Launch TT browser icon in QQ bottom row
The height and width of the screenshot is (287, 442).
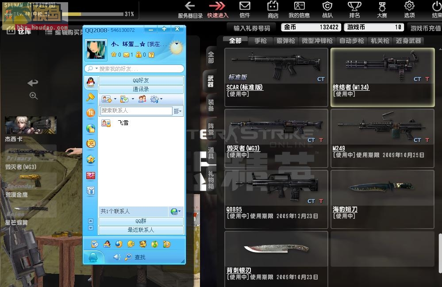point(119,244)
